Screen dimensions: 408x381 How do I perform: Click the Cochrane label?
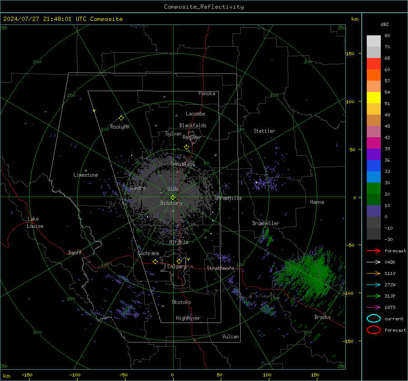(148, 253)
